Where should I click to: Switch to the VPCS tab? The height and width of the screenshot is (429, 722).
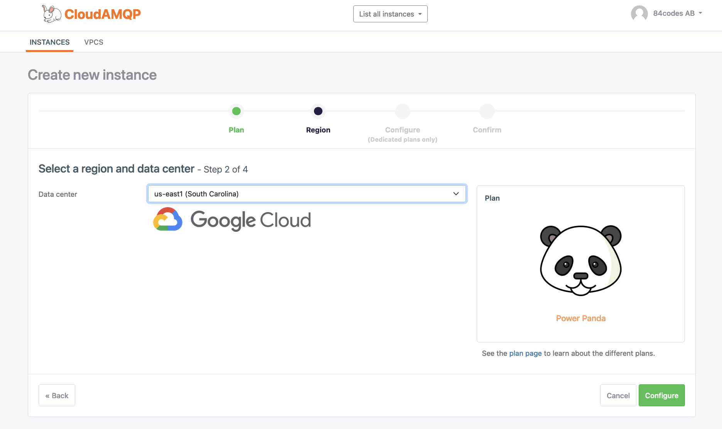point(94,42)
